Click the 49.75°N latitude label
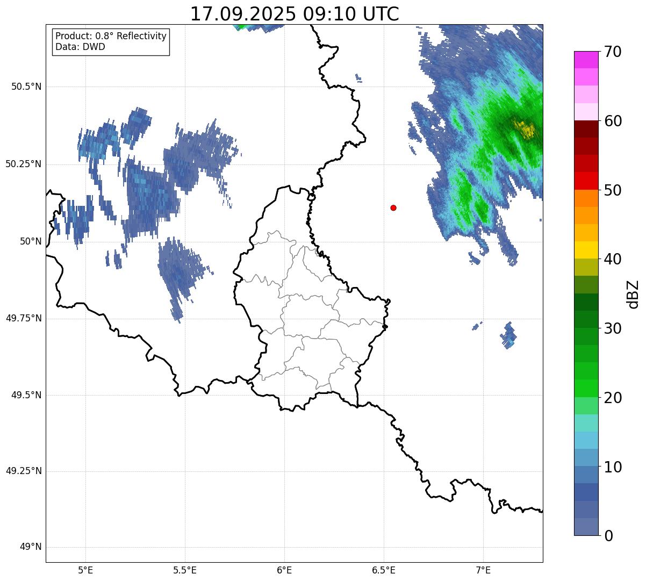 click(24, 318)
